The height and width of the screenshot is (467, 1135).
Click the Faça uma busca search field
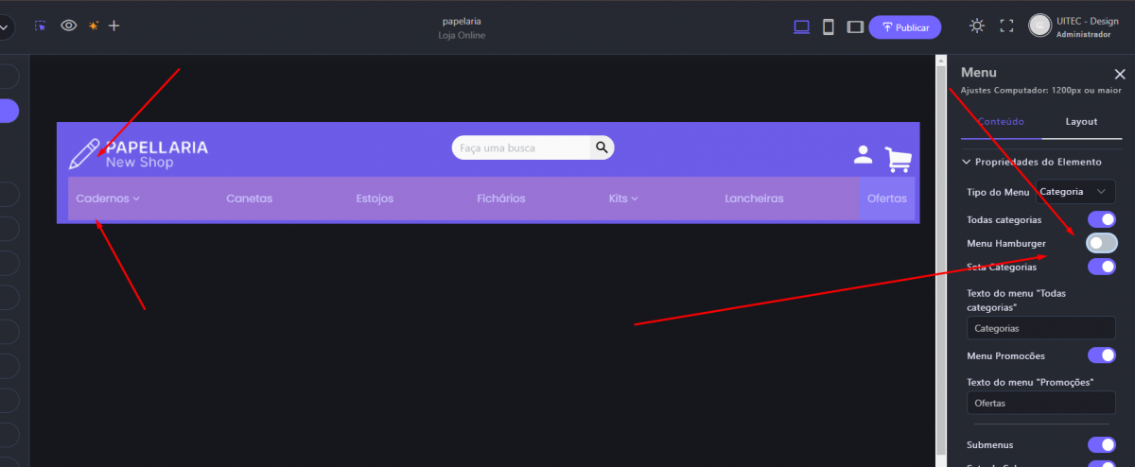pos(522,147)
